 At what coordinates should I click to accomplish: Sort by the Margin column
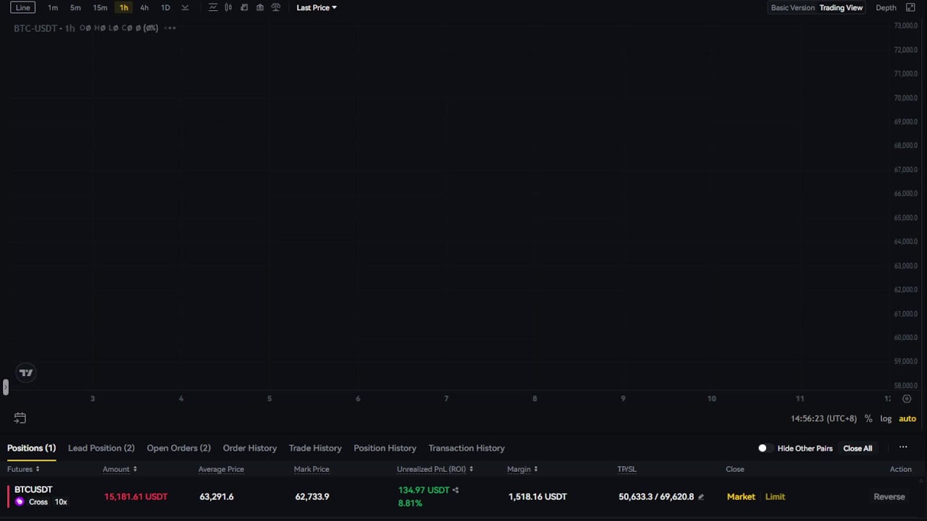(522, 469)
